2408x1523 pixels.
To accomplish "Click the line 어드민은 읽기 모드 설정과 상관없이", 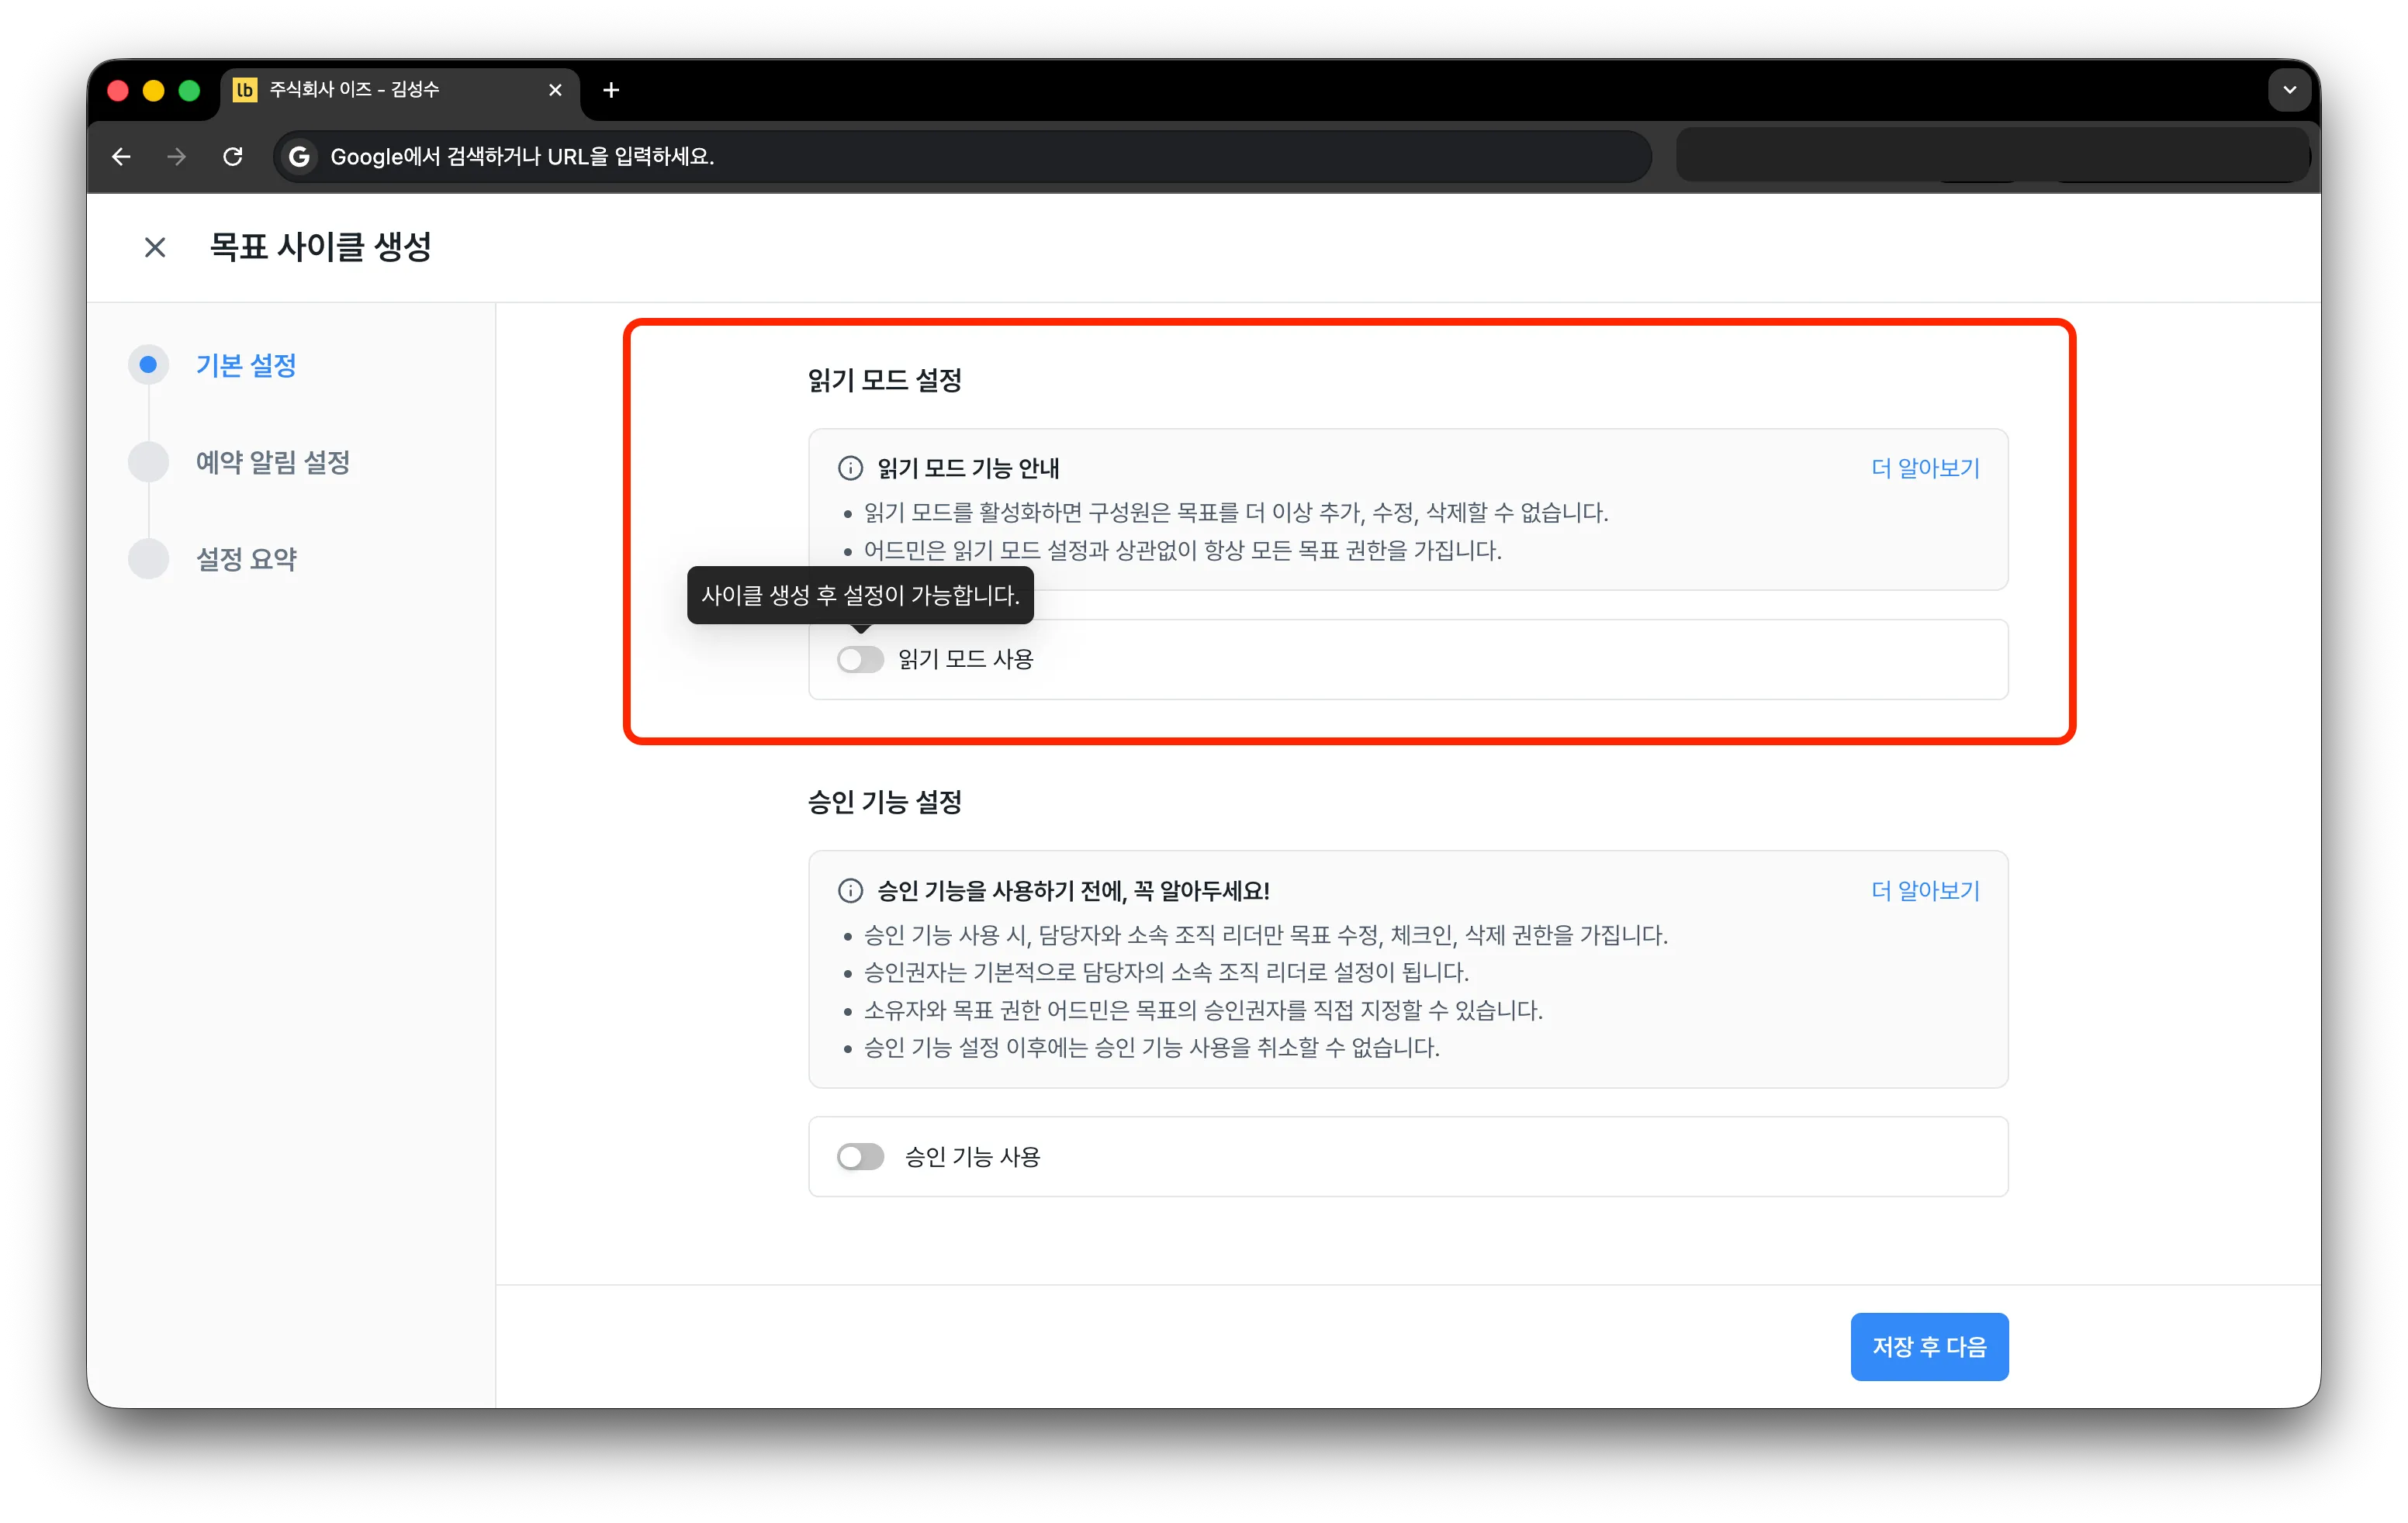I will [1183, 551].
